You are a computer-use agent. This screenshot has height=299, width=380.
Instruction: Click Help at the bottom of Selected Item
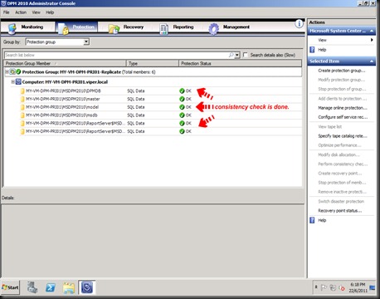click(322, 220)
